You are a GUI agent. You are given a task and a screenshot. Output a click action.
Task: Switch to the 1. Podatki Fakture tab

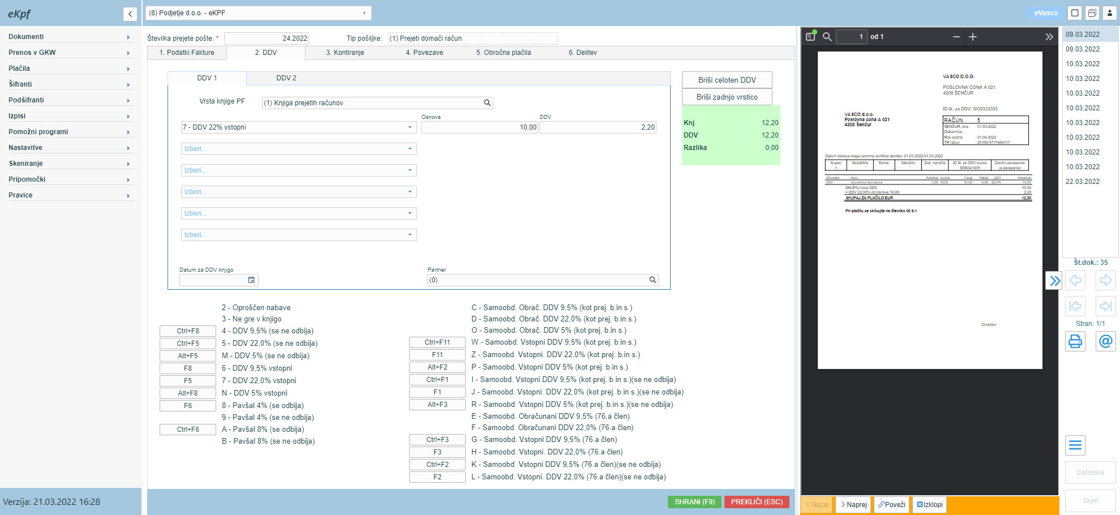tap(187, 53)
